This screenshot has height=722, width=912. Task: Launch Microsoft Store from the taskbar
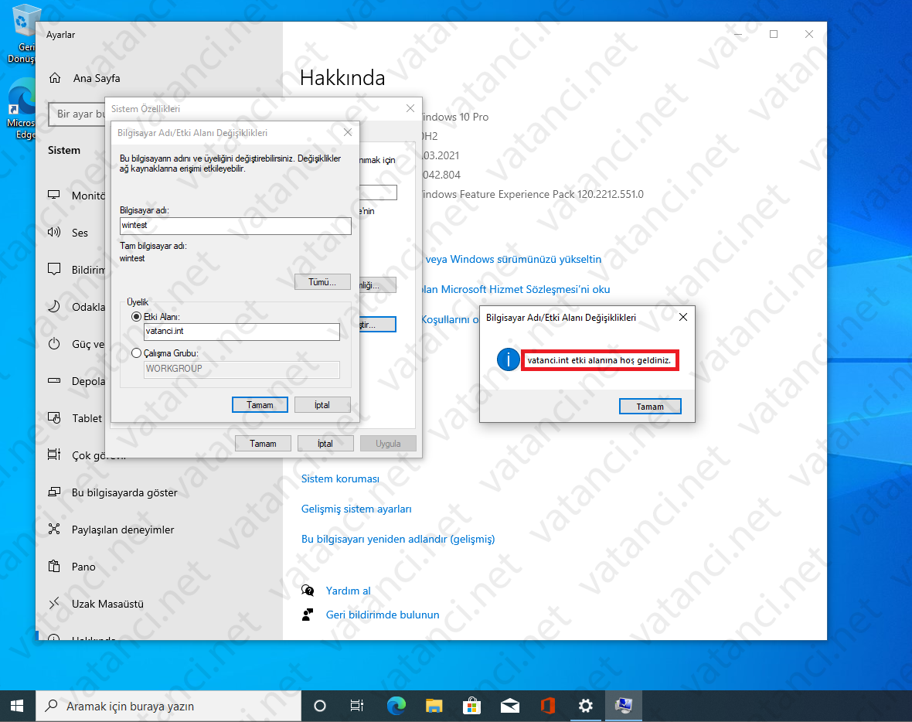[x=471, y=706]
